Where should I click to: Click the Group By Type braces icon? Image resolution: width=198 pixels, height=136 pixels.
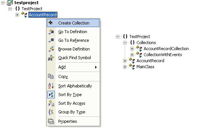click(x=51, y=112)
